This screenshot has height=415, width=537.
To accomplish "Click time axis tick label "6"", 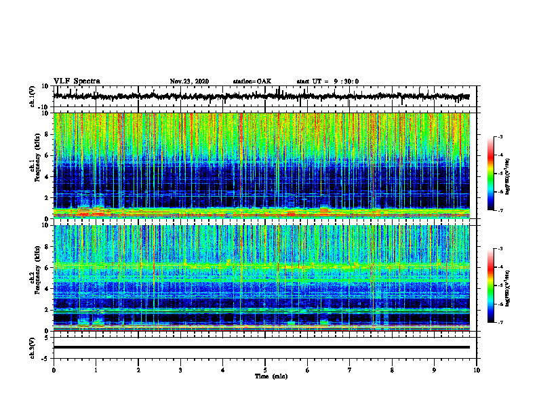I will [x=308, y=370].
